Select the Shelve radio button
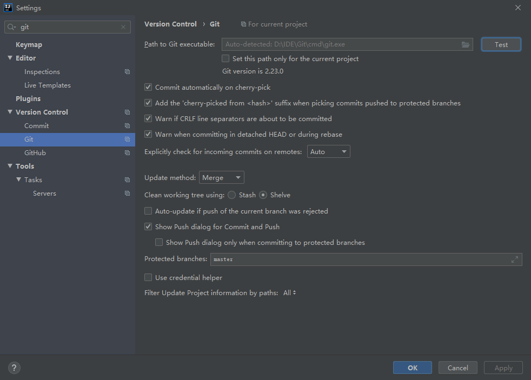This screenshot has height=380, width=531. [263, 195]
